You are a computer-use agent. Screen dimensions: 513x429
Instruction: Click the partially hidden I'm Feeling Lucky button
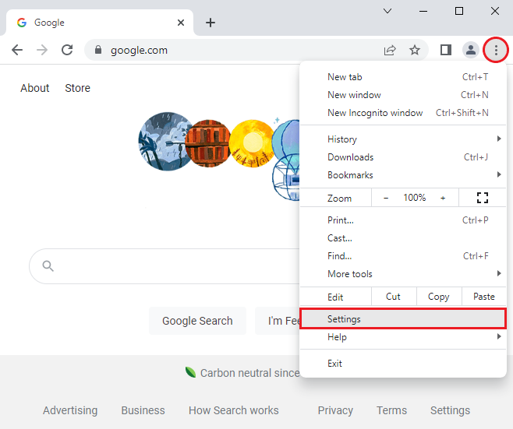pyautogui.click(x=278, y=321)
